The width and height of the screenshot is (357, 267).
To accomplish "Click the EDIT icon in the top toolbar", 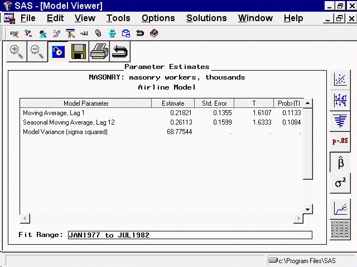I will tap(14, 33).
